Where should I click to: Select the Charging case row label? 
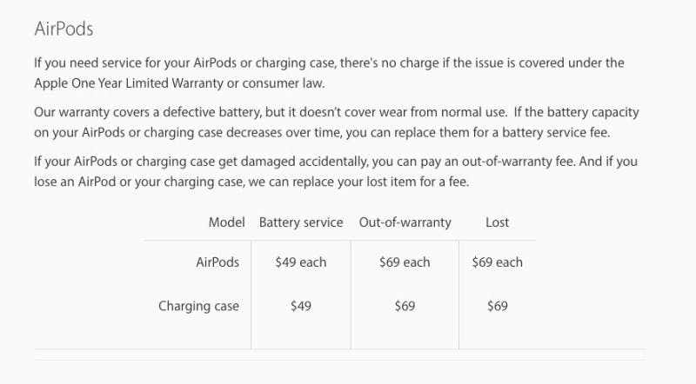point(199,306)
